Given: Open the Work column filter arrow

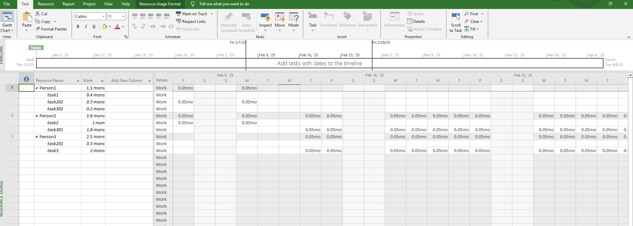Looking at the screenshot, I should coord(102,81).
